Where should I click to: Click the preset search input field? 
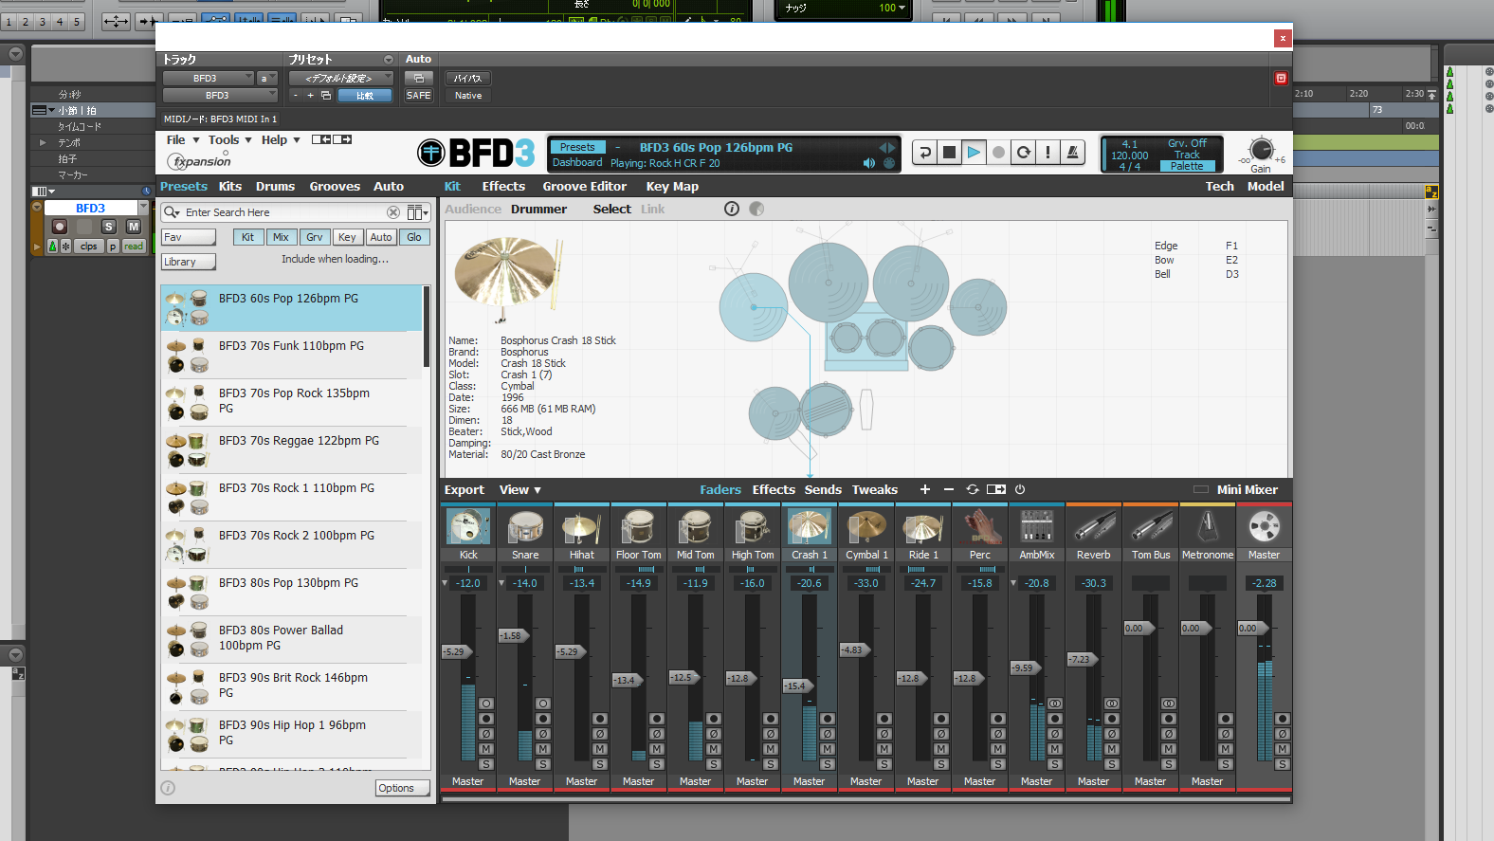pos(284,212)
